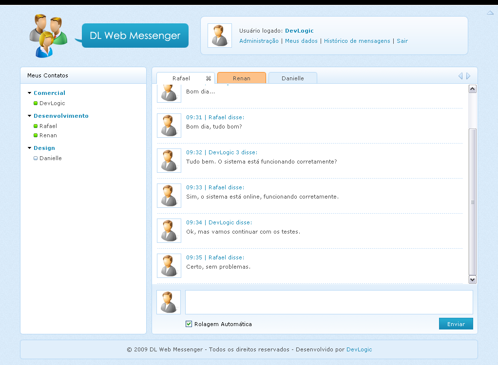
Task: Collapse the Desenvolvimento contact group
Action: click(30, 116)
